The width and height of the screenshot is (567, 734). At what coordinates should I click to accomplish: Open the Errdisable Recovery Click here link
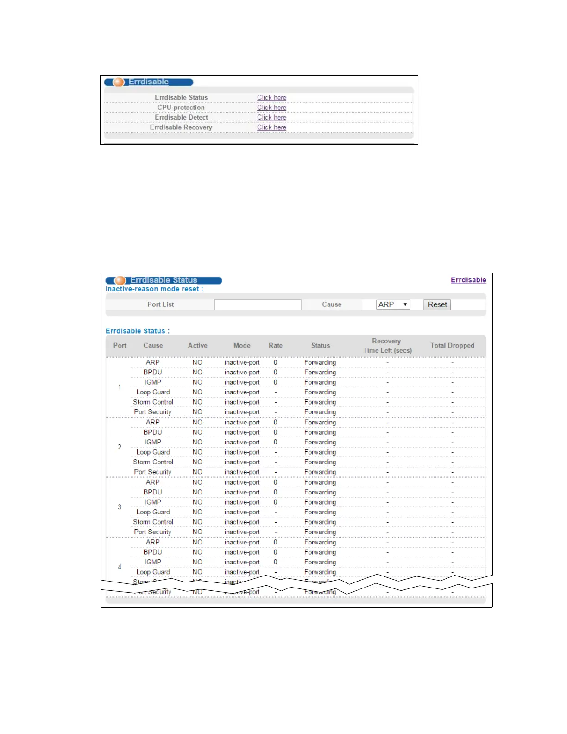tap(271, 127)
